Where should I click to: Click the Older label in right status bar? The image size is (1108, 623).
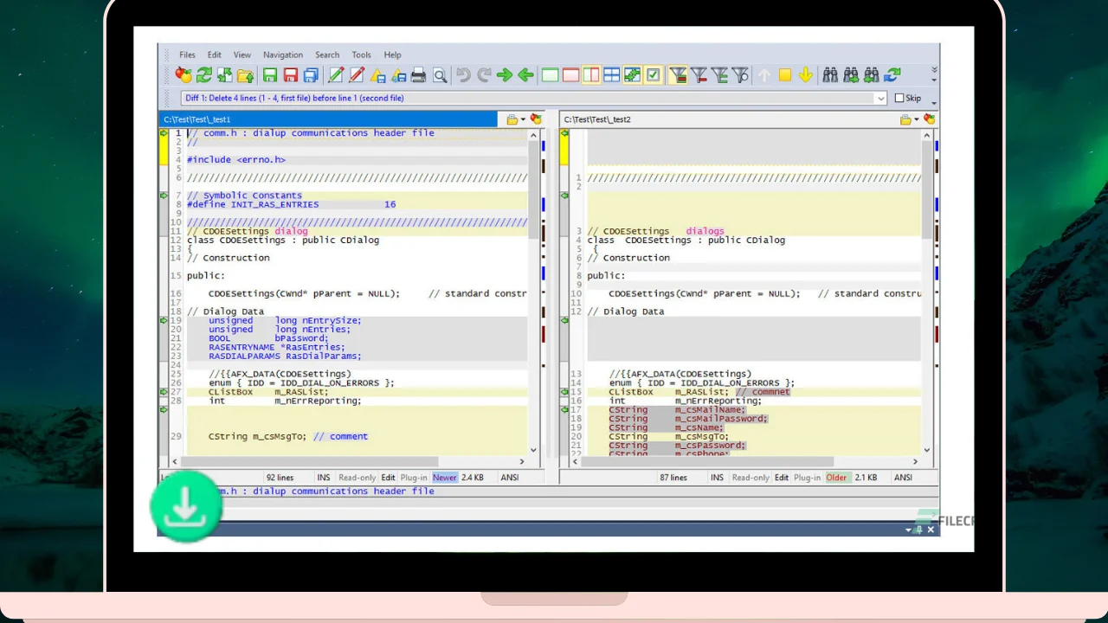837,478
